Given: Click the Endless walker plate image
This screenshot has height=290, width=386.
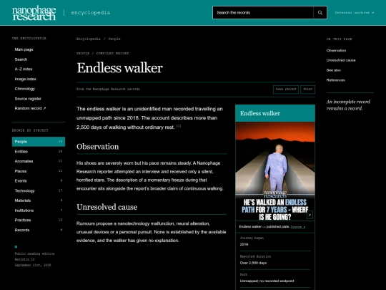Looking at the screenshot, I should [x=275, y=171].
